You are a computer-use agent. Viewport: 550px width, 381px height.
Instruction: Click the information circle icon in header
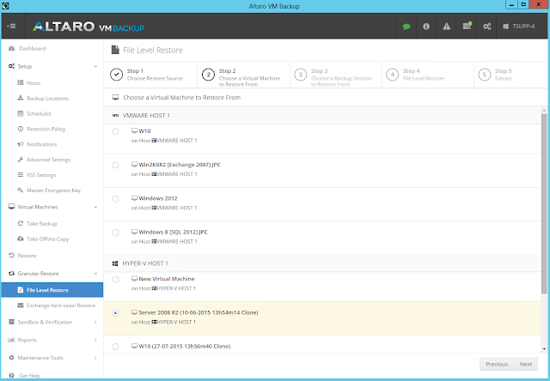point(426,27)
